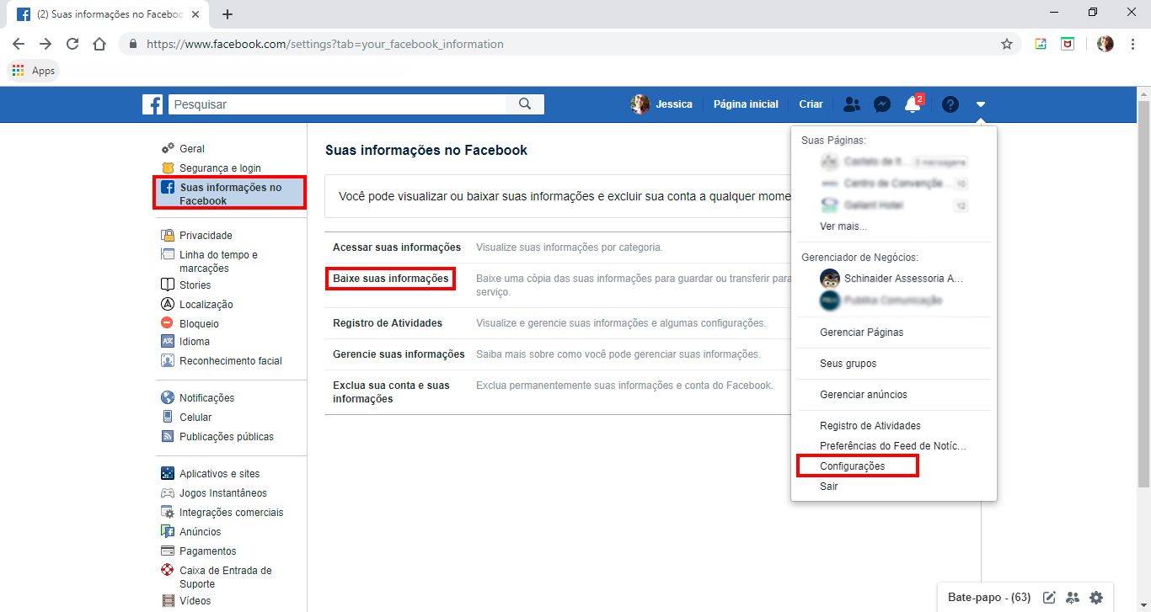Click the Caixa de Entrada de Suporte icon
This screenshot has width=1151, height=612.
coord(167,571)
